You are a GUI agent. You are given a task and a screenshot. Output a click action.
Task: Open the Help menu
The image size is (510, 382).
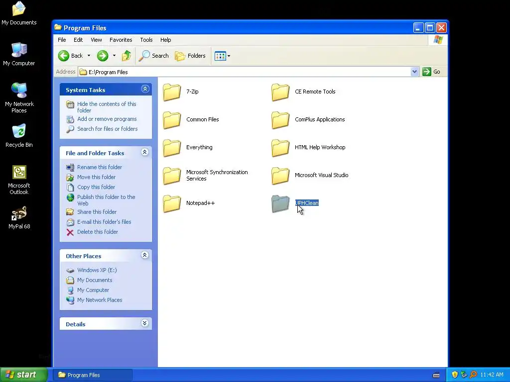[x=165, y=40]
